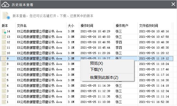Click modified time 2021-05-25 11:18:24
Viewport: 177px width, 106px height.
(x=154, y=64)
